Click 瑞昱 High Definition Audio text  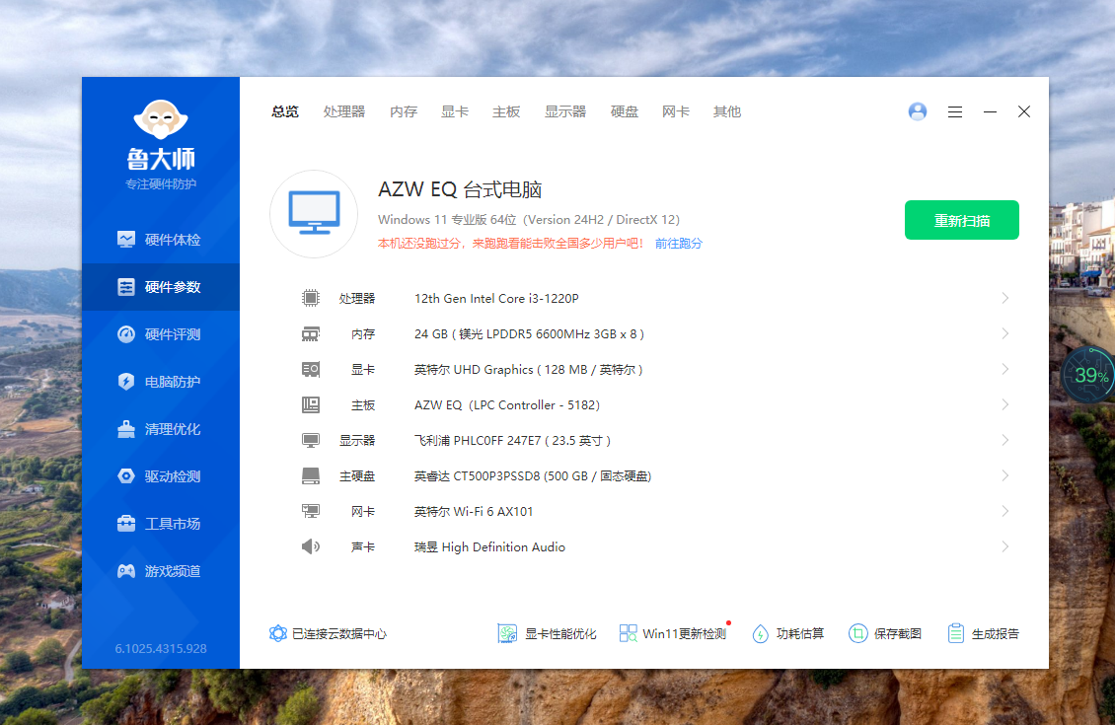tap(490, 547)
